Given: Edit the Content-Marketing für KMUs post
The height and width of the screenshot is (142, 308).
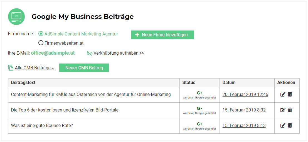Looking at the screenshot, I should 283,95.
